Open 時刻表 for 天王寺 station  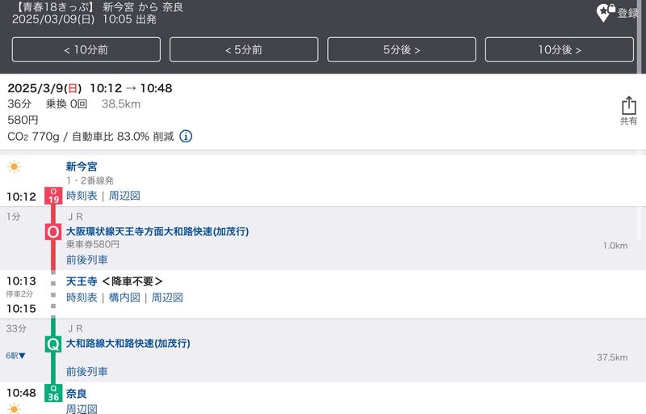click(82, 298)
